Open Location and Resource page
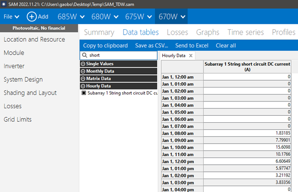298x192 pixels. (x=34, y=40)
